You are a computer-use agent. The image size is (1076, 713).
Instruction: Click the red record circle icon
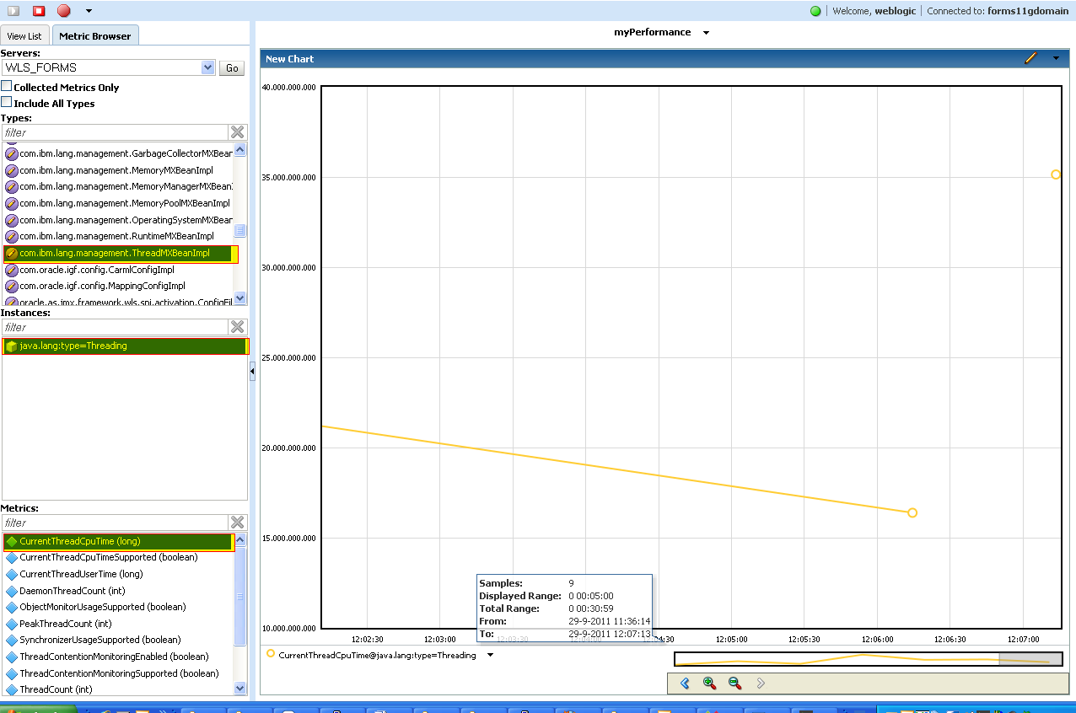pyautogui.click(x=64, y=11)
